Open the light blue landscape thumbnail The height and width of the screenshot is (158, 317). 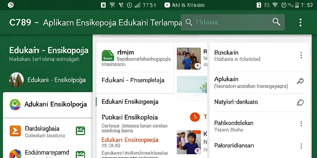tap(192, 85)
